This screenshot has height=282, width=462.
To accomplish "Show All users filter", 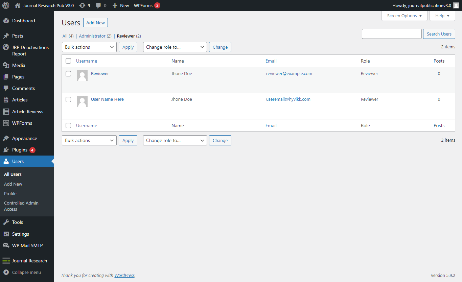I will pos(65,36).
